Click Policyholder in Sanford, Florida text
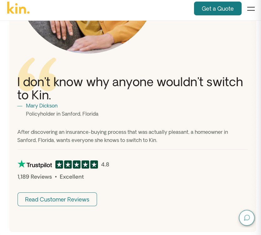This screenshot has width=261, height=235. pyautogui.click(x=62, y=114)
